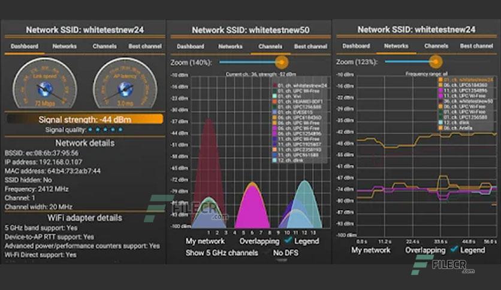Screen dimensions: 501x290
Task: Go to Dashboard tab on the 123% zoom screen
Action: pyautogui.click(x=356, y=46)
